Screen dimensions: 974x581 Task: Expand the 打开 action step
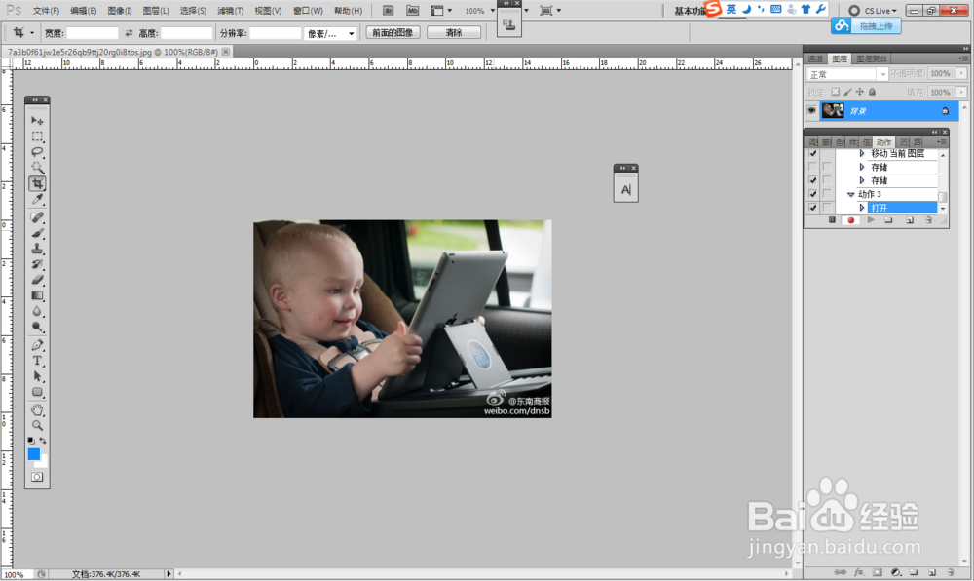click(x=862, y=208)
